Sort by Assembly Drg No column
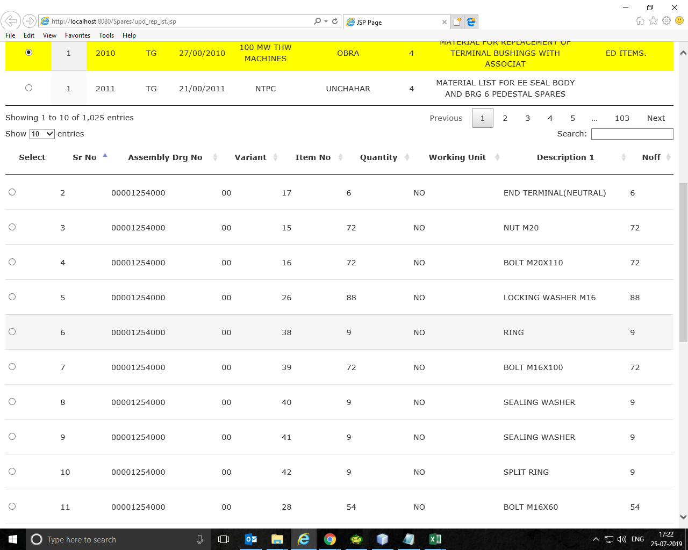The width and height of the screenshot is (688, 550). 165,157
